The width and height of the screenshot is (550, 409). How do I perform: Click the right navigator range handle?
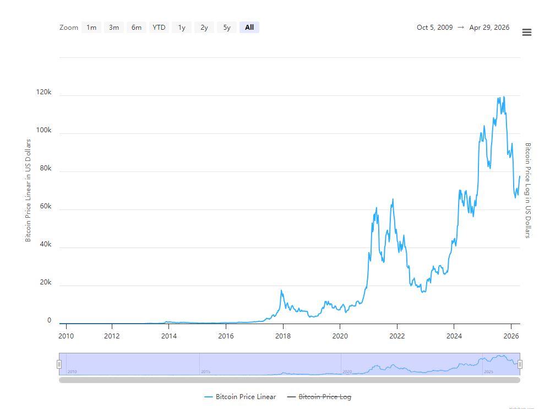520,364
